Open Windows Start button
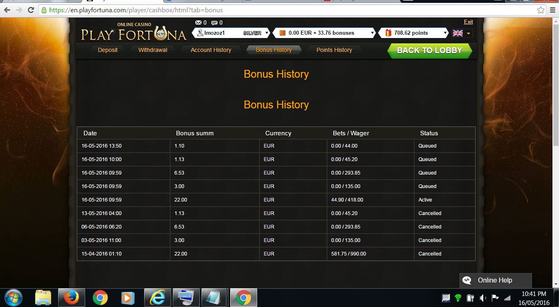Screen dimensions: 559x307 point(14,297)
